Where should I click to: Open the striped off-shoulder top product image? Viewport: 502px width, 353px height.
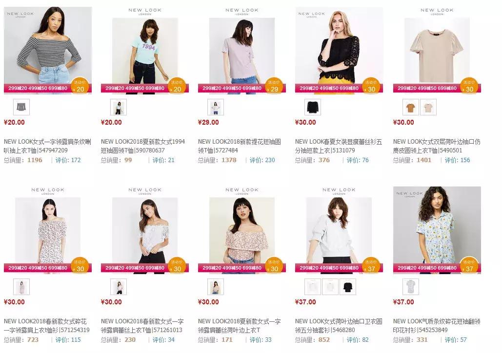click(48, 51)
